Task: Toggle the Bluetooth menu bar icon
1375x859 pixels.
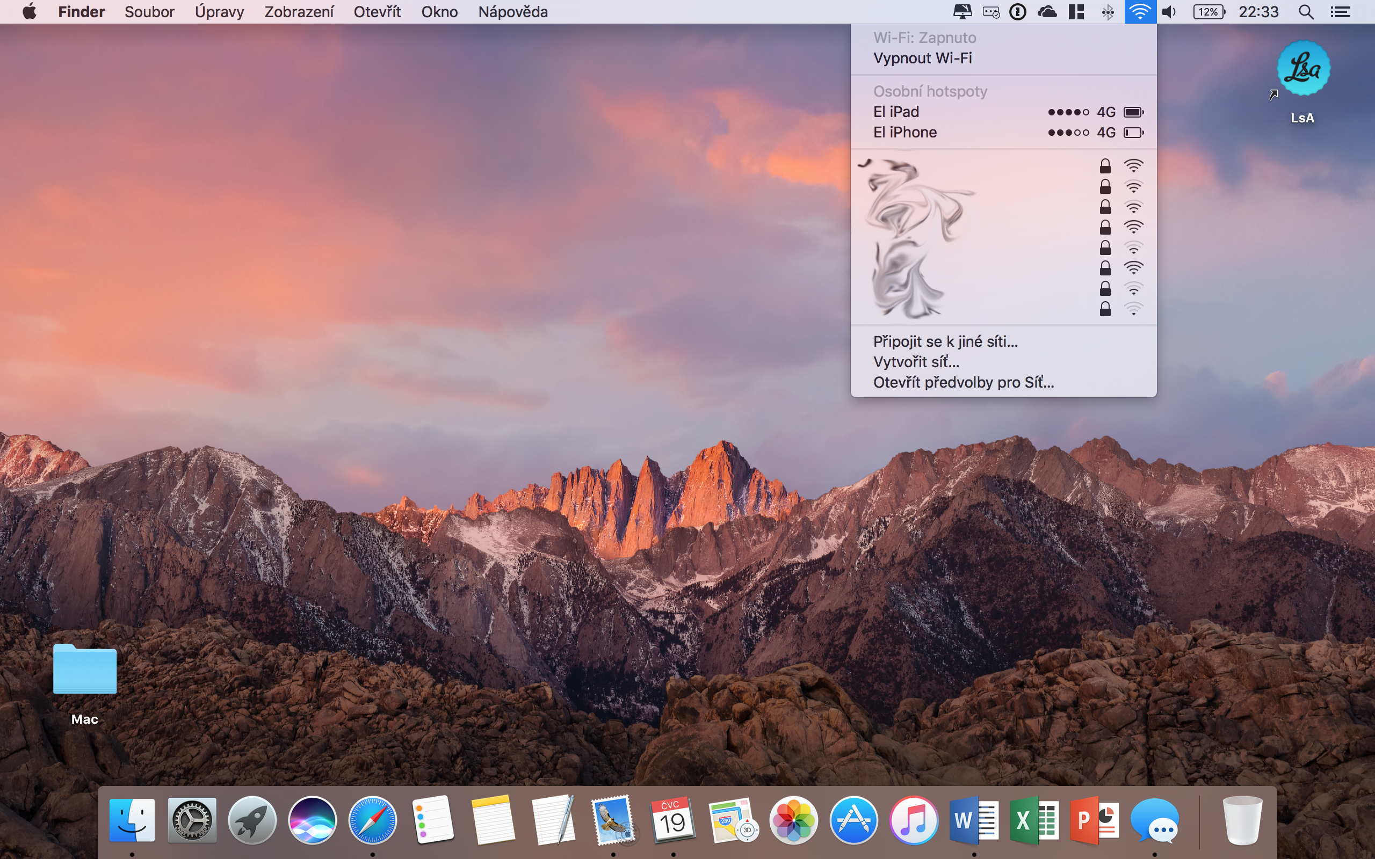Action: (1108, 12)
